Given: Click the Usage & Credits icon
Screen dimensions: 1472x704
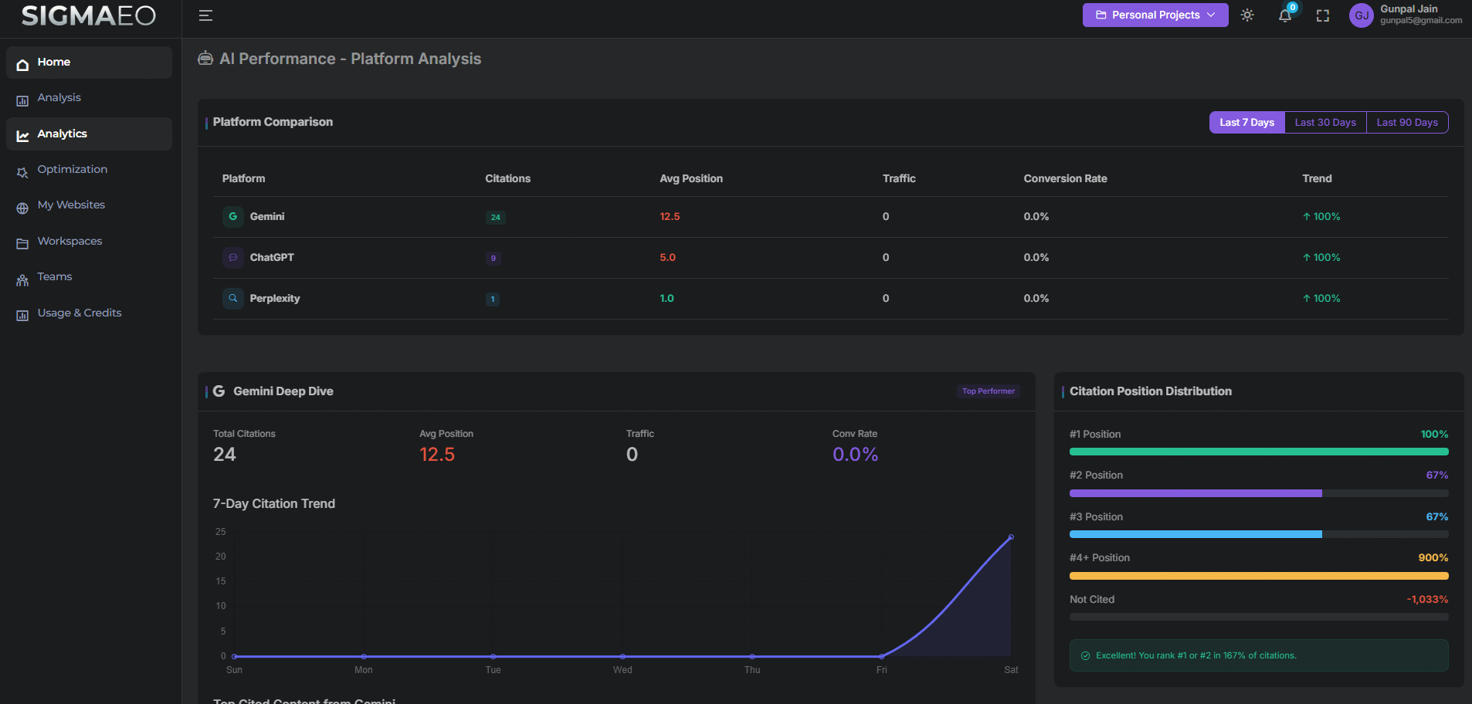Looking at the screenshot, I should pyautogui.click(x=22, y=316).
